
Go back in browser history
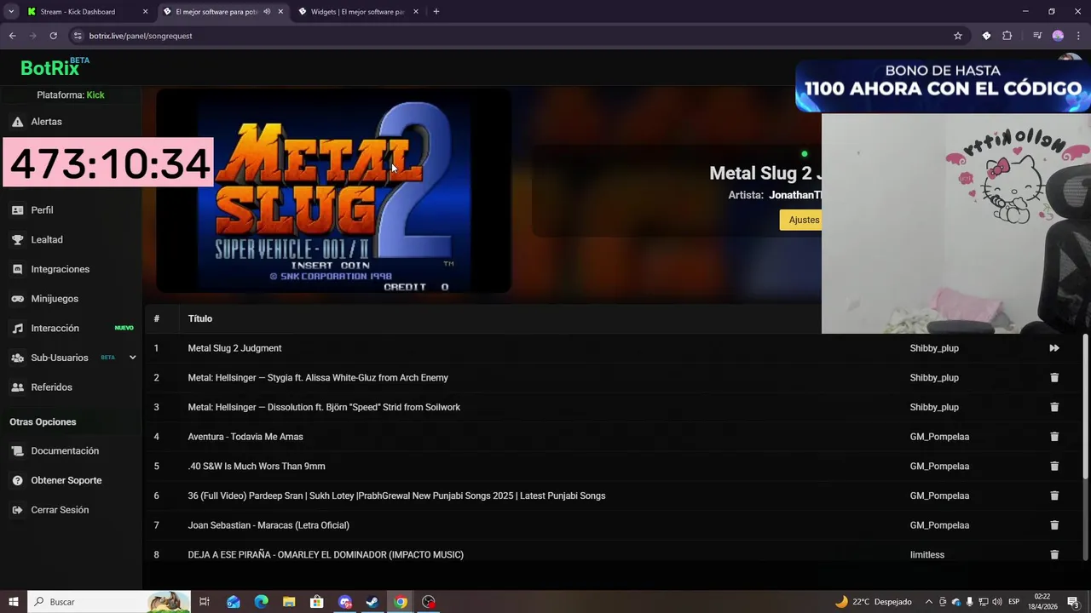[x=12, y=36]
